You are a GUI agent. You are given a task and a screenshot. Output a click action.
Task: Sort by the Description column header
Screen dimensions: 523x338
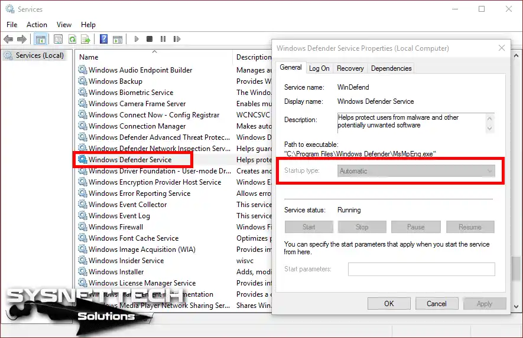254,57
